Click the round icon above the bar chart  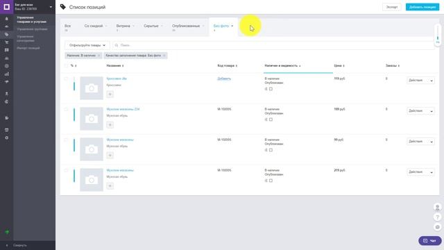(x=6, y=66)
